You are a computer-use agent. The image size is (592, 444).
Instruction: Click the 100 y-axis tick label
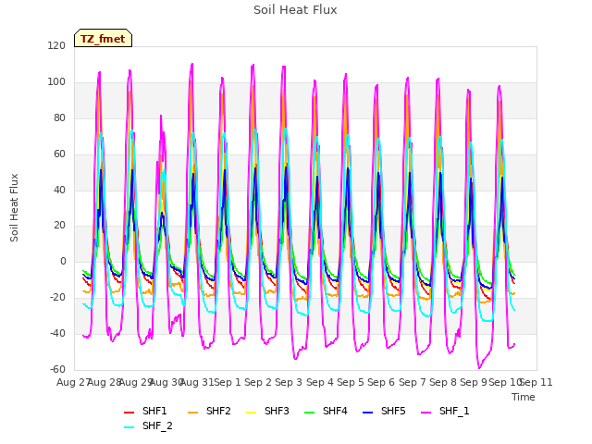click(x=56, y=81)
